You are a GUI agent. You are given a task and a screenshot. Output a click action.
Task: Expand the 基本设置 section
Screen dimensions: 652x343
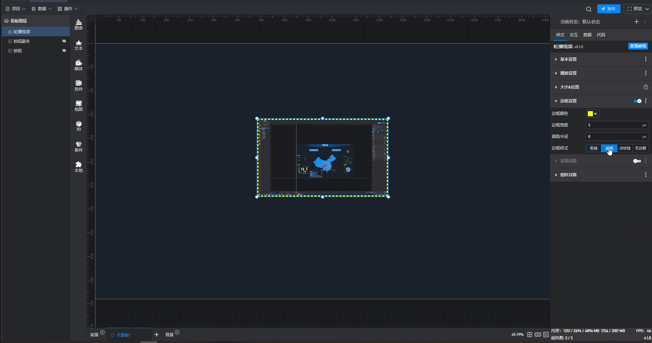(568, 59)
